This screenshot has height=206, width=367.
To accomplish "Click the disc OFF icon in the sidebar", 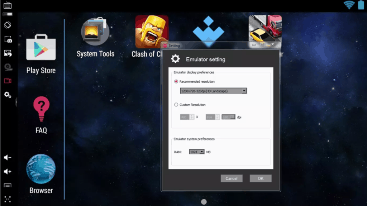I will click(8, 67).
